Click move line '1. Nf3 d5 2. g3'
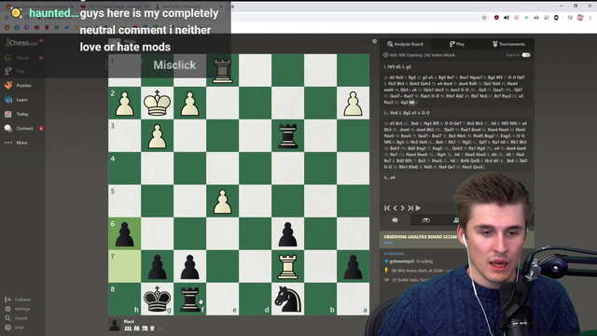The width and height of the screenshot is (597, 336). pyautogui.click(x=397, y=66)
